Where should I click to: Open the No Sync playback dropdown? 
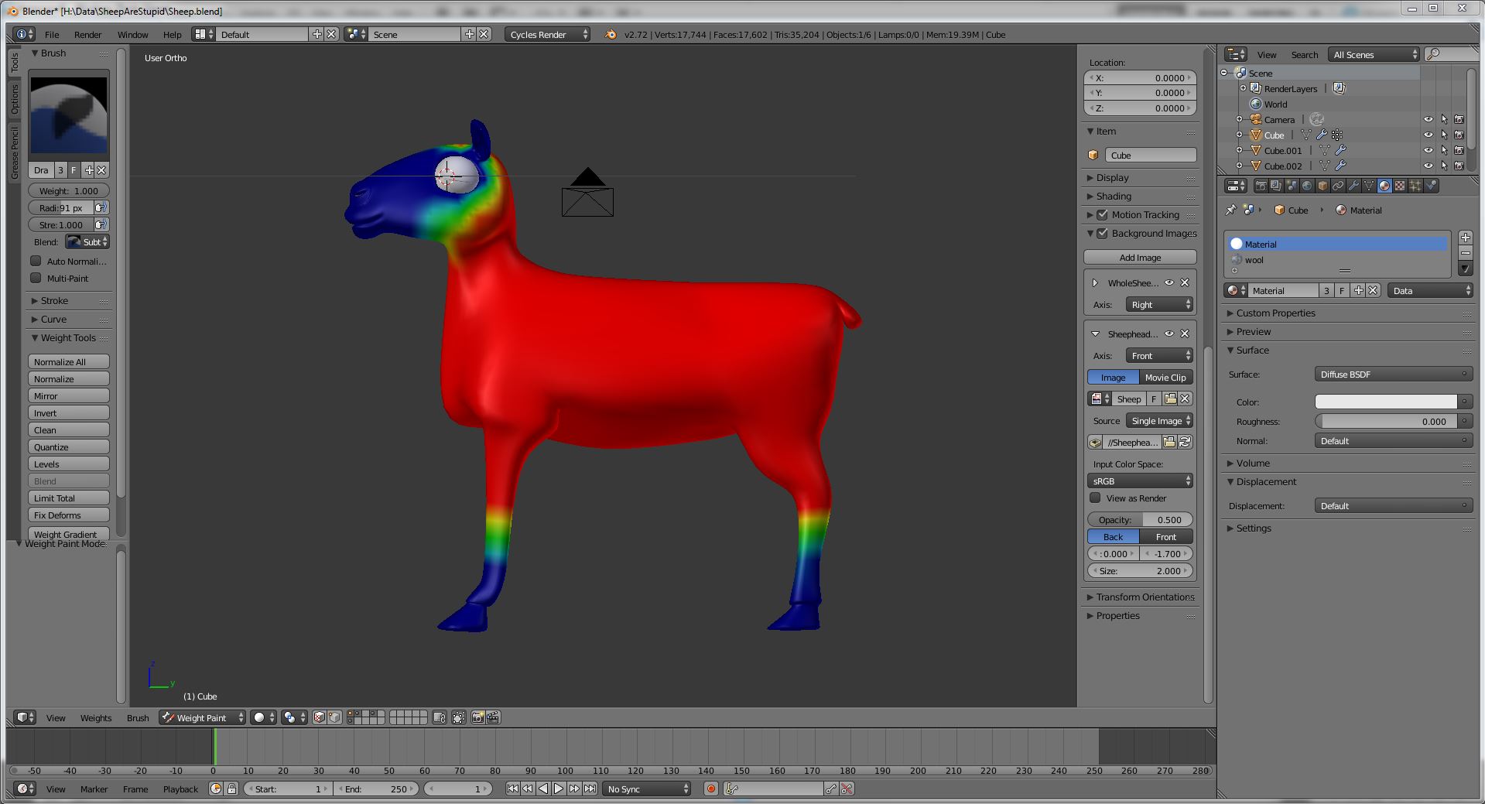point(647,789)
